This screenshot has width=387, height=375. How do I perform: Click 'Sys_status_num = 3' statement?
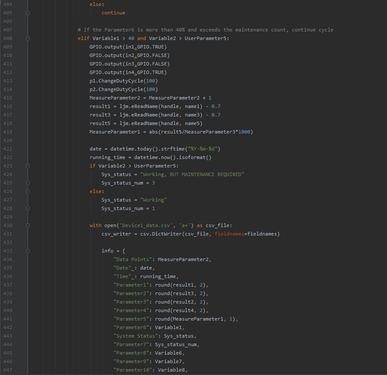coord(128,183)
